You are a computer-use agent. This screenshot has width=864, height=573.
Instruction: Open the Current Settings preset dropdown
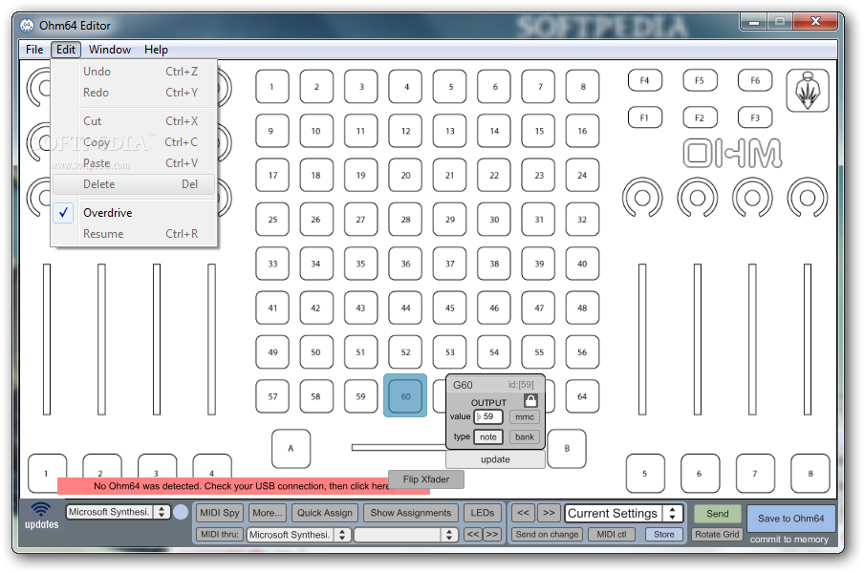point(624,513)
